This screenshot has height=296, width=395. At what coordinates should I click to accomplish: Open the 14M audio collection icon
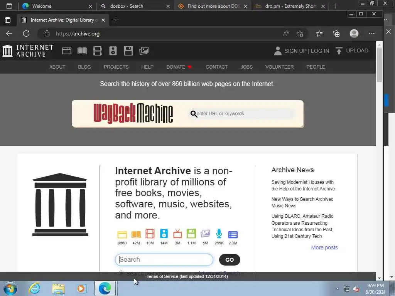coord(164,234)
